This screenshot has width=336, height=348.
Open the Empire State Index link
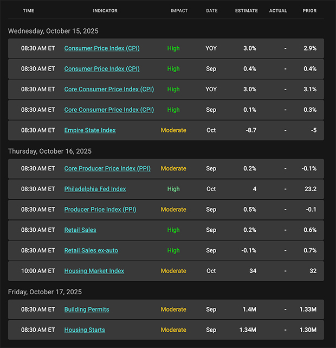90,130
